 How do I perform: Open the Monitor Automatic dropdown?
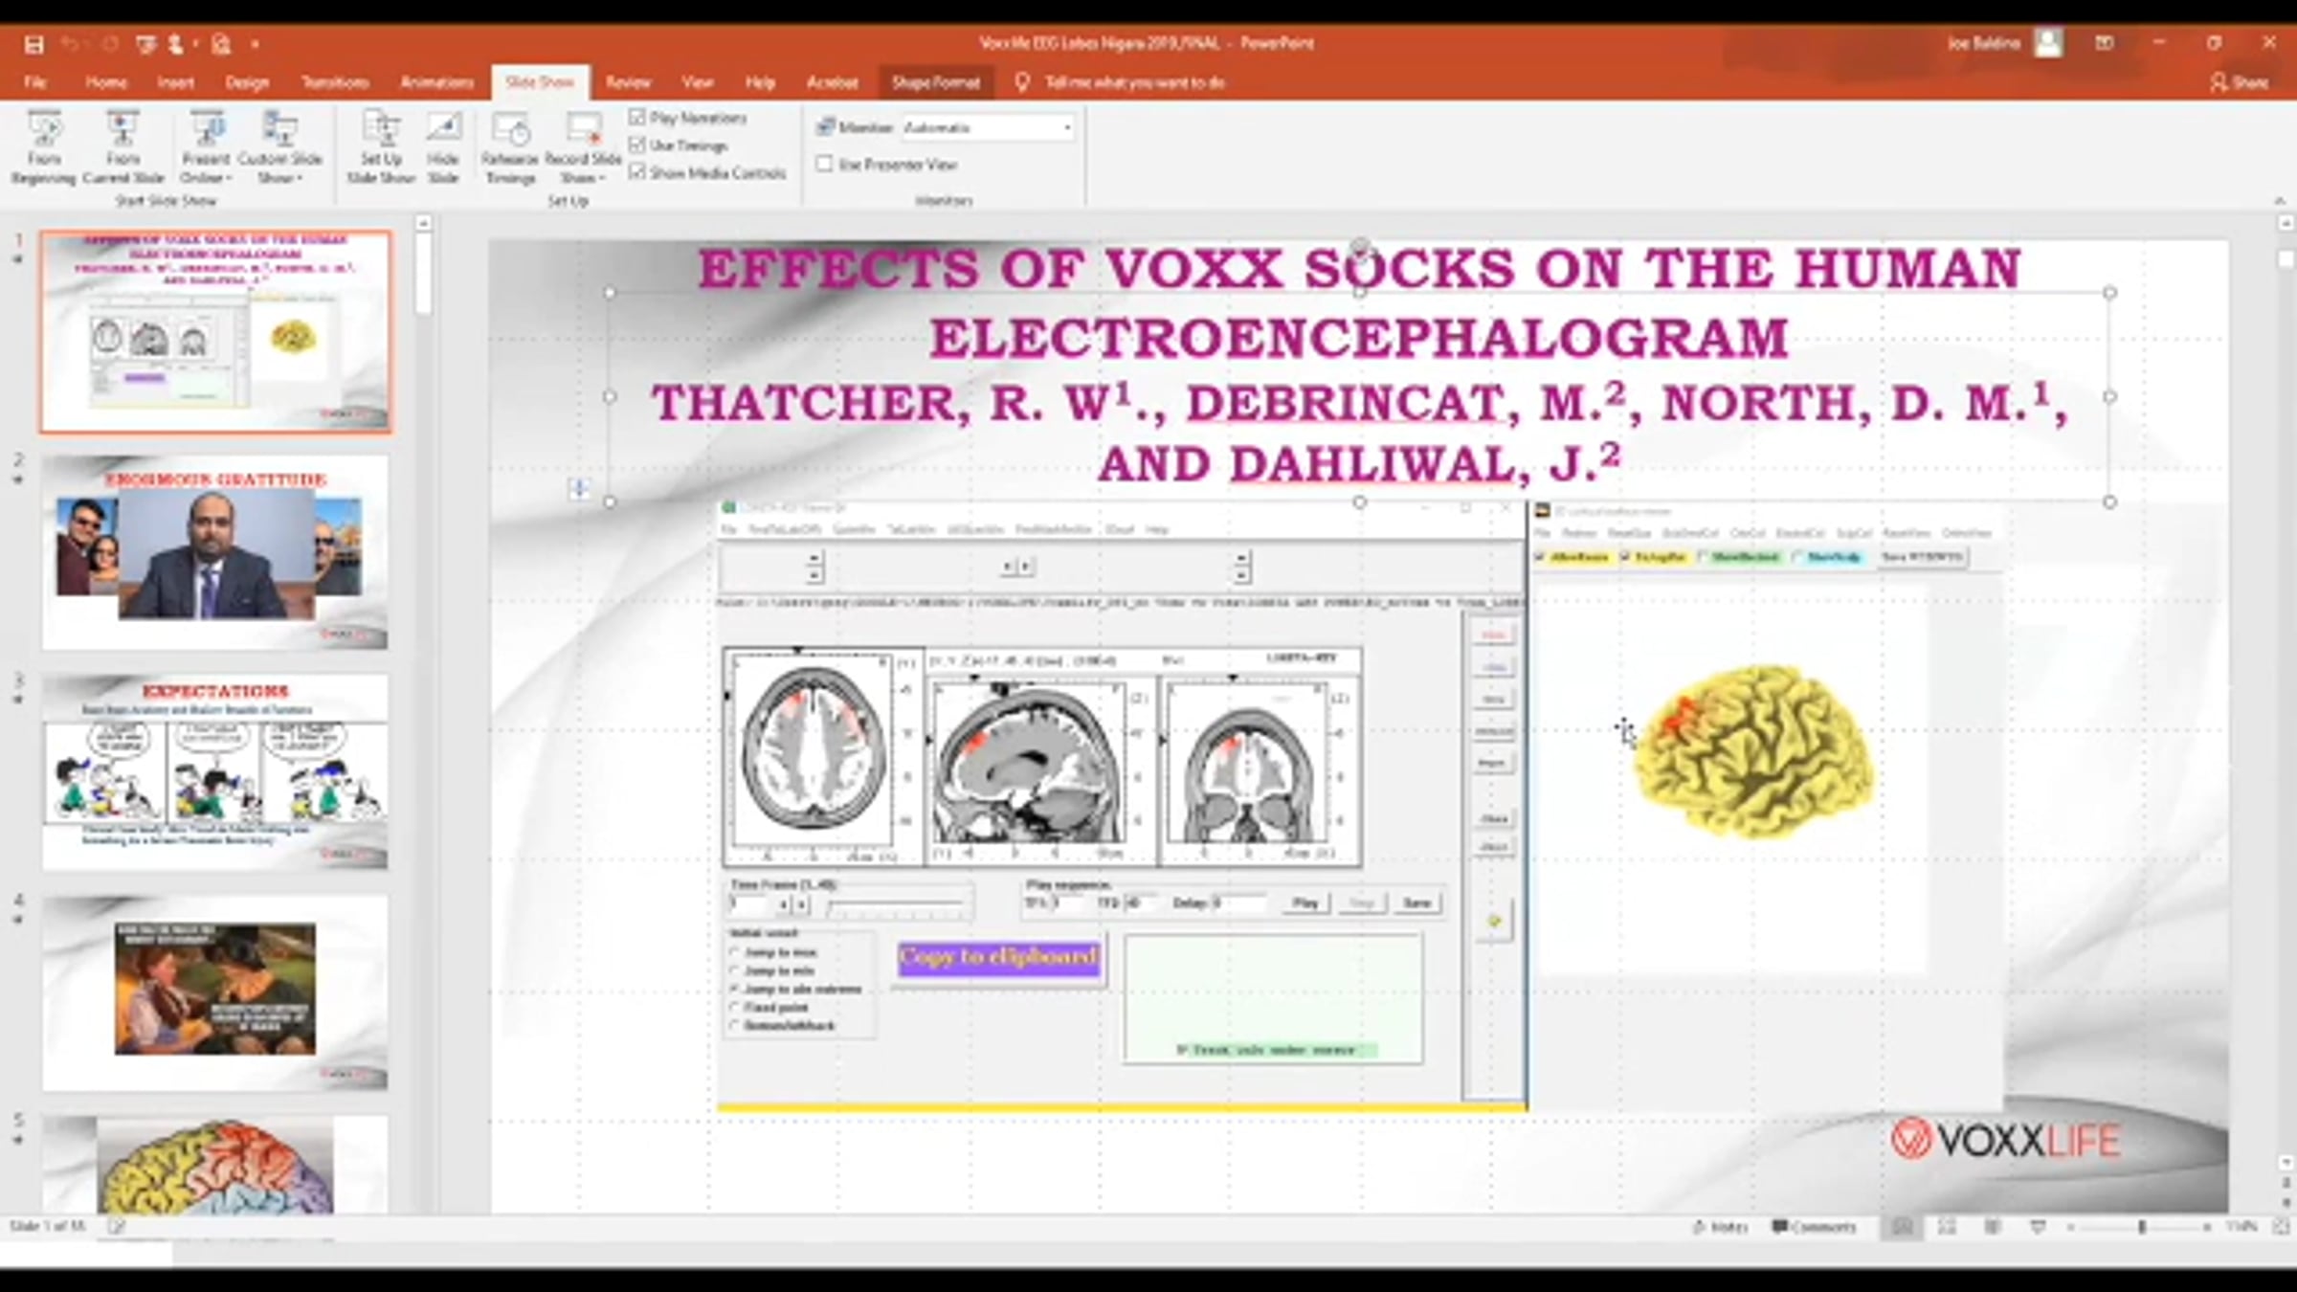[x=1066, y=127]
